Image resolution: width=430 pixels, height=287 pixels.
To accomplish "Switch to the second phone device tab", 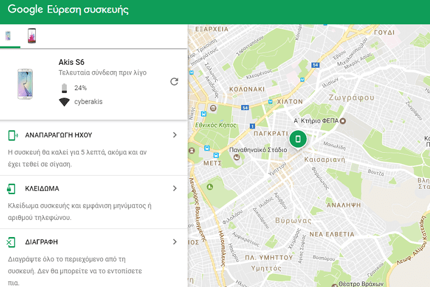I will [x=32, y=36].
